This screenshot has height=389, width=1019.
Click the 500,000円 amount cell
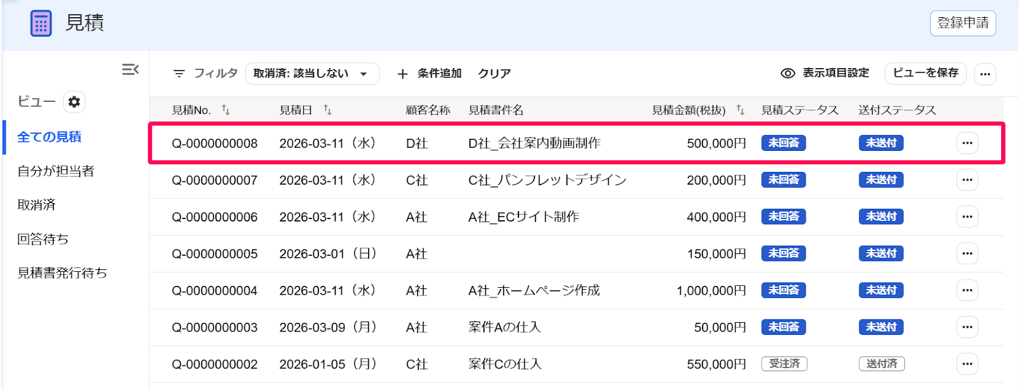716,144
